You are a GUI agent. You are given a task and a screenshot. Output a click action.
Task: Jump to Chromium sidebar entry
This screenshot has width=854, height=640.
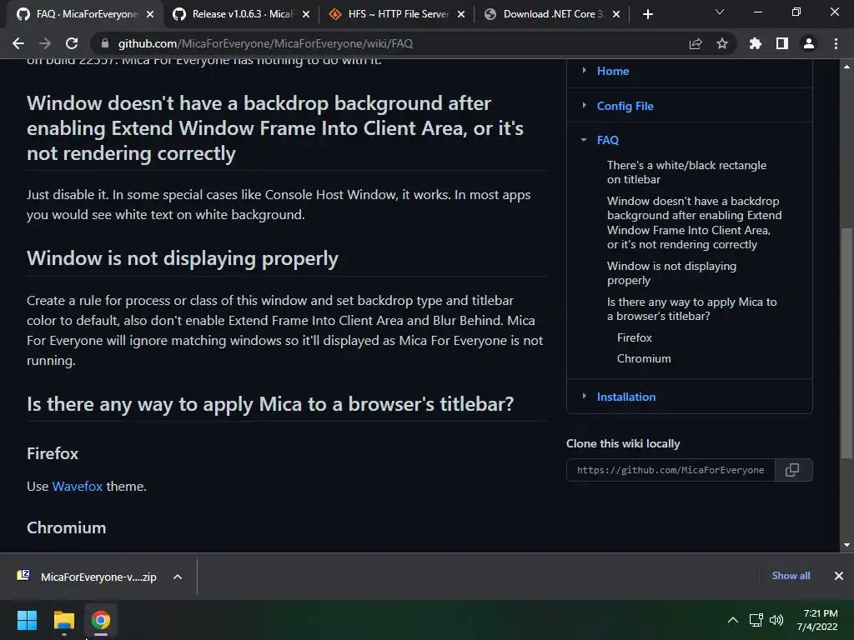[644, 358]
